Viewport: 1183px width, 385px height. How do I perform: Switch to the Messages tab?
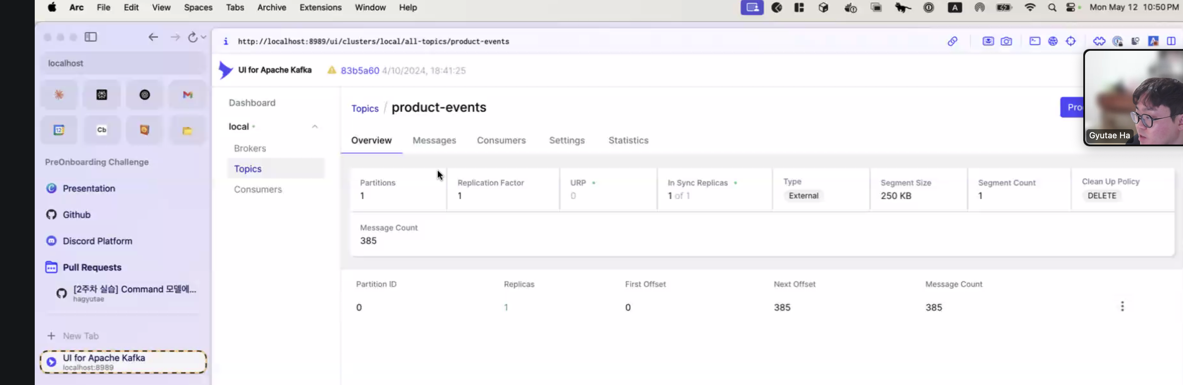pyautogui.click(x=434, y=140)
